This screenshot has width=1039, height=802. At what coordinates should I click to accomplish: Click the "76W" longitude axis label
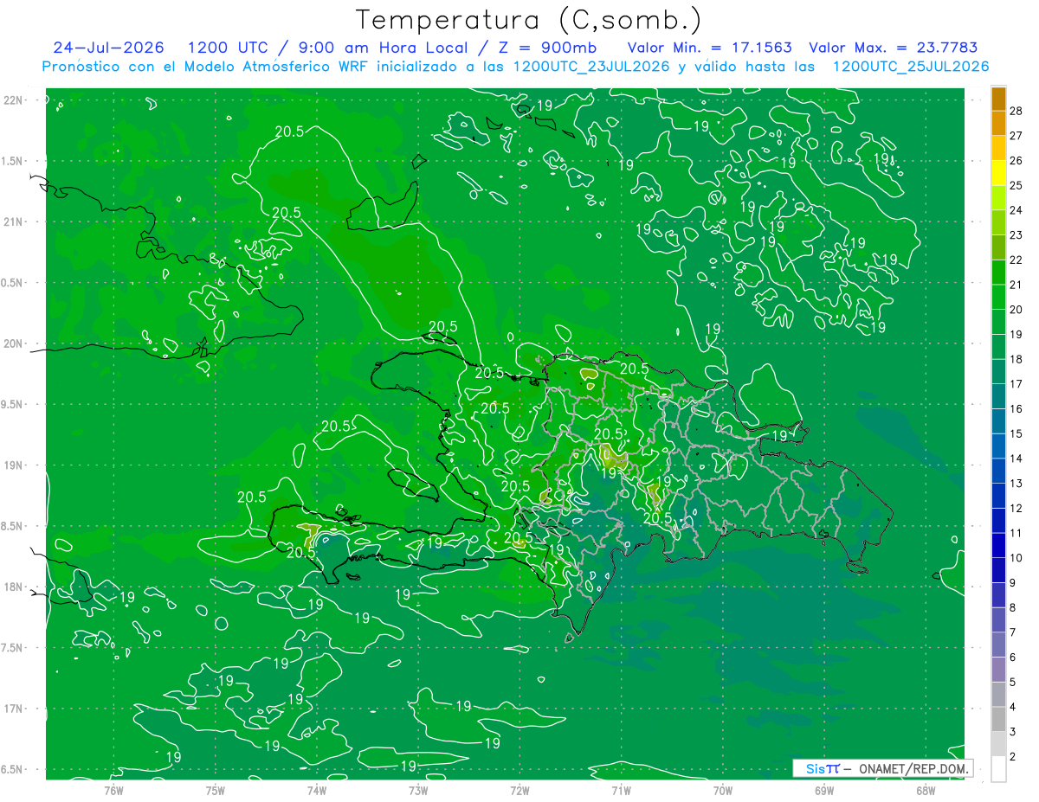tap(113, 790)
